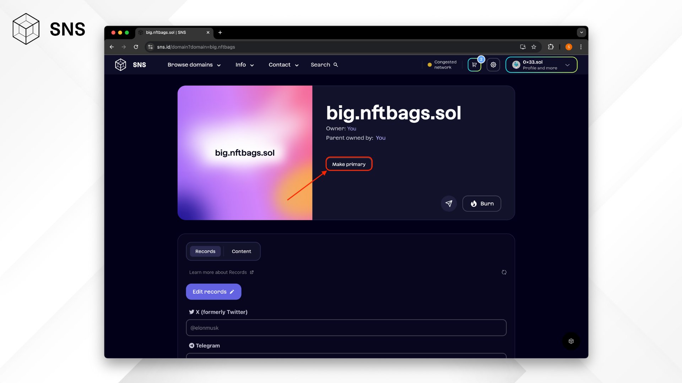The height and width of the screenshot is (383, 682).
Task: Click the Edit records button
Action: click(213, 292)
